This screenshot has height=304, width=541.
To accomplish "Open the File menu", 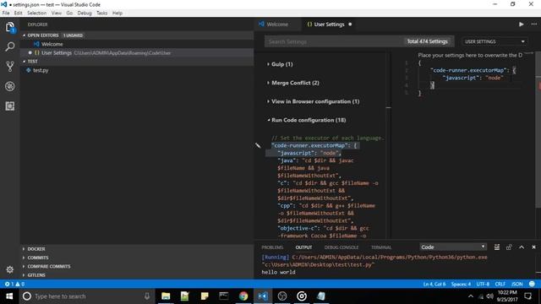I will (x=6, y=13).
